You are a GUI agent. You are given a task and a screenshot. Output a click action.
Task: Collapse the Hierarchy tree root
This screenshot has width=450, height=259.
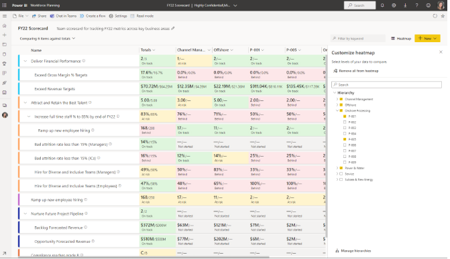pos(335,92)
